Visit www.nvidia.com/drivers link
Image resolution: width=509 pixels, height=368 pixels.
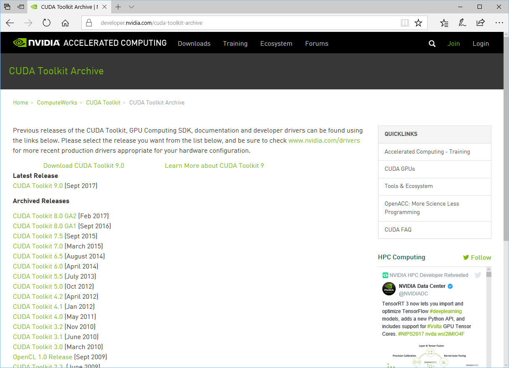324,141
